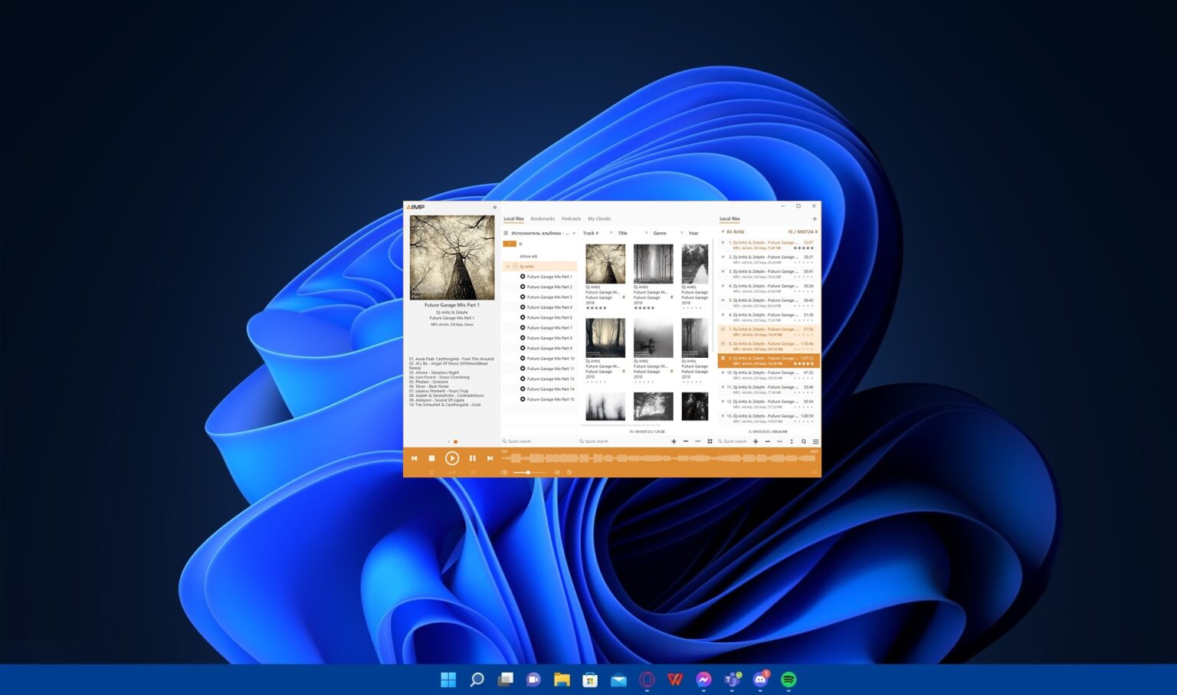Go back to the previous track
The height and width of the screenshot is (695, 1177).
414,458
